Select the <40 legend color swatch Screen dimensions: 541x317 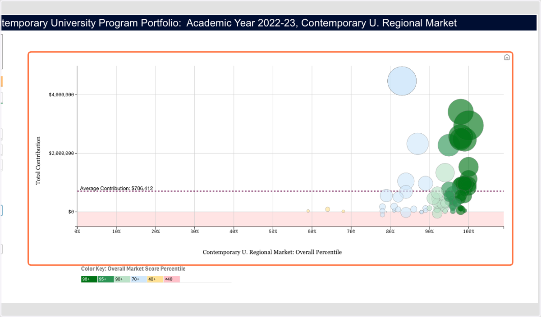point(172,279)
